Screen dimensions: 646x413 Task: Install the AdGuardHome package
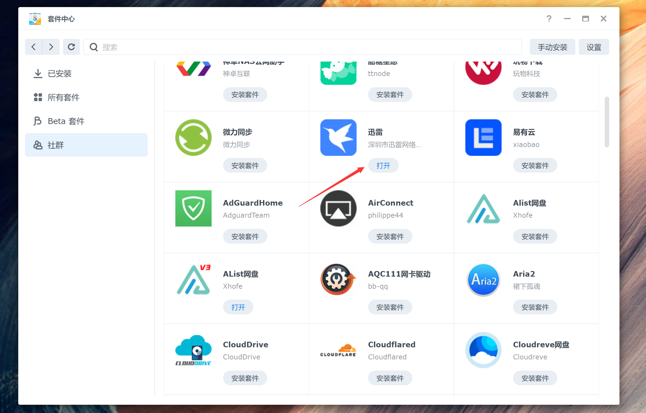click(x=245, y=237)
